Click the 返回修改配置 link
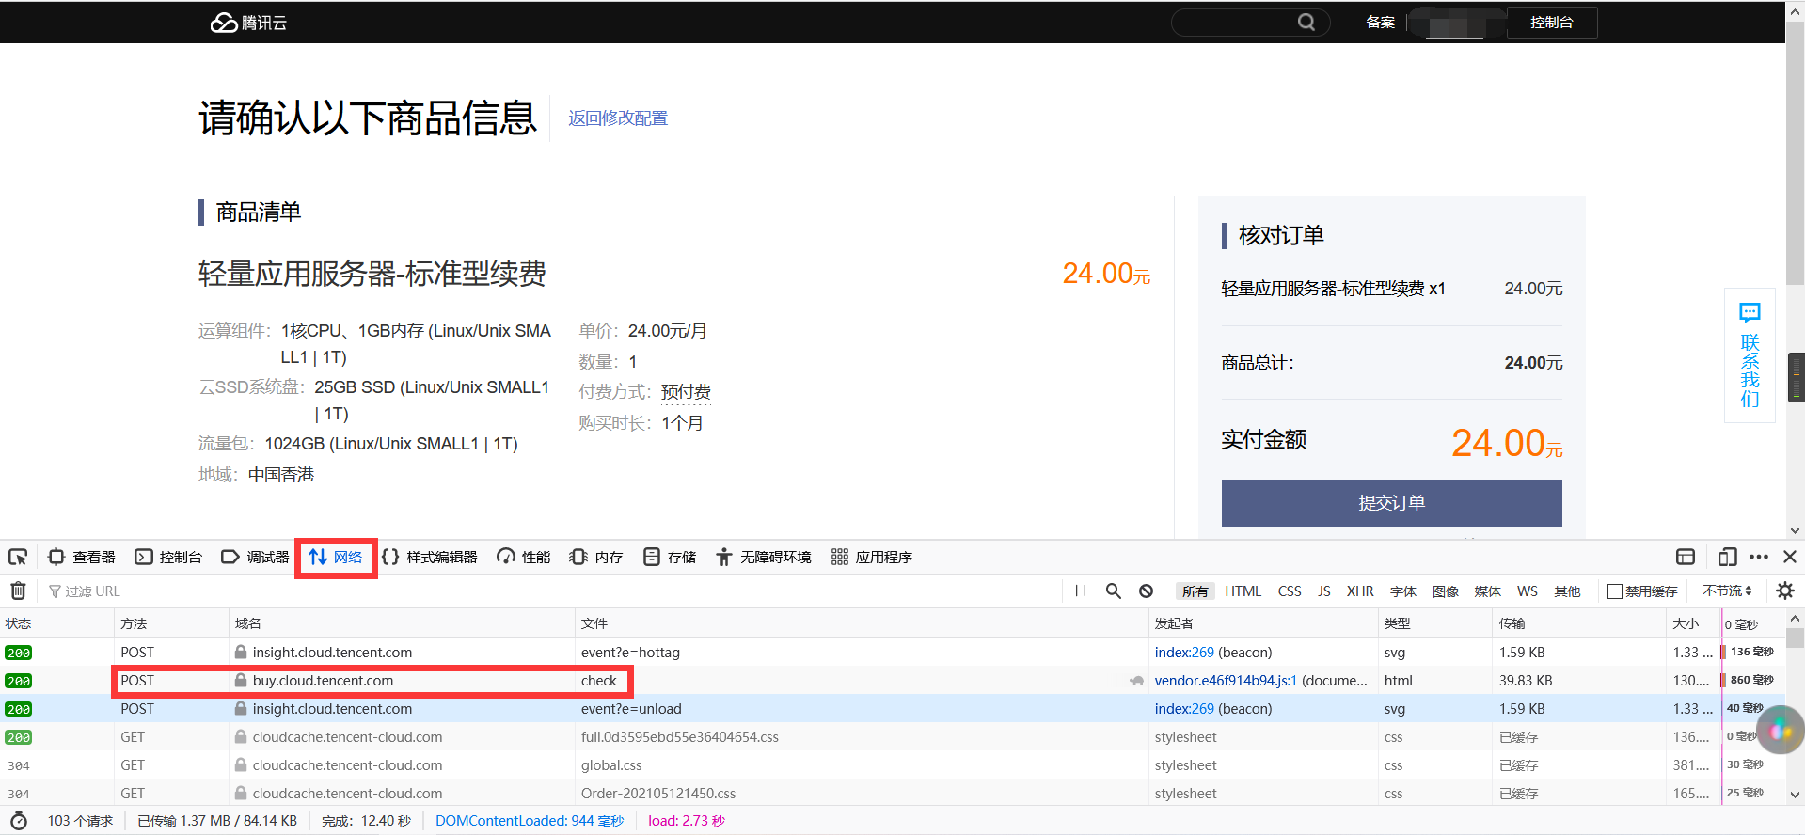Viewport: 1805px width, 835px height. (x=618, y=118)
